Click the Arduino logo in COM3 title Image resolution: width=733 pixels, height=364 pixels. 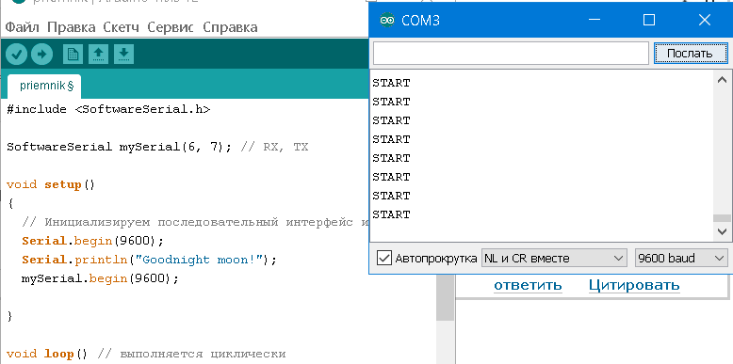click(386, 20)
